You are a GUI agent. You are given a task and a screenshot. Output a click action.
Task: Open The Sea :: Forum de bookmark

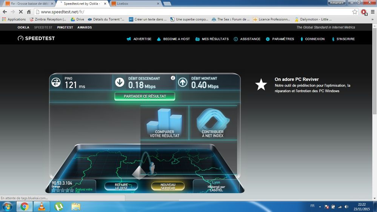(231, 19)
